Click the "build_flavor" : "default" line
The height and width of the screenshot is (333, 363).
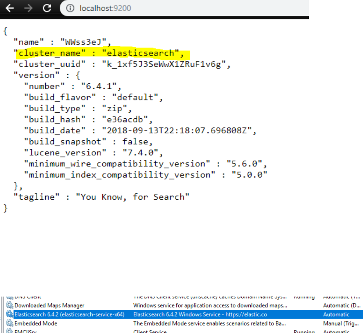click(x=93, y=97)
